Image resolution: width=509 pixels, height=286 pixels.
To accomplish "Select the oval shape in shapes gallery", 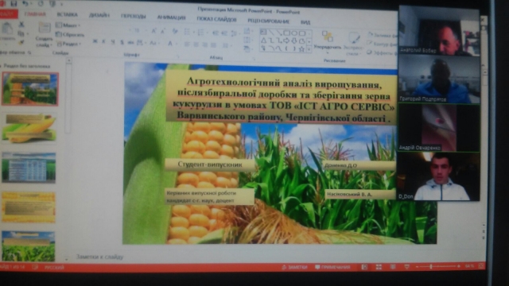I will click(295, 33).
